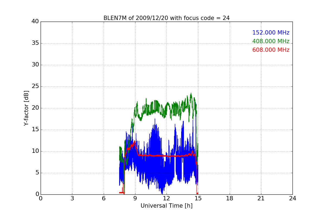Viewport: 325px width, 216px height.
Task: Click x-axis tick label 24
Action: click(x=292, y=198)
